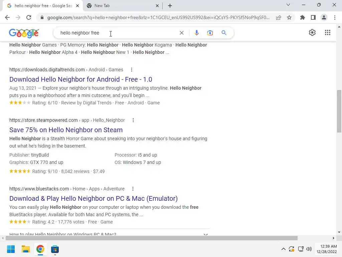
Task: Open Download & Play Hello Neighbor Emulator
Action: click(x=94, y=198)
